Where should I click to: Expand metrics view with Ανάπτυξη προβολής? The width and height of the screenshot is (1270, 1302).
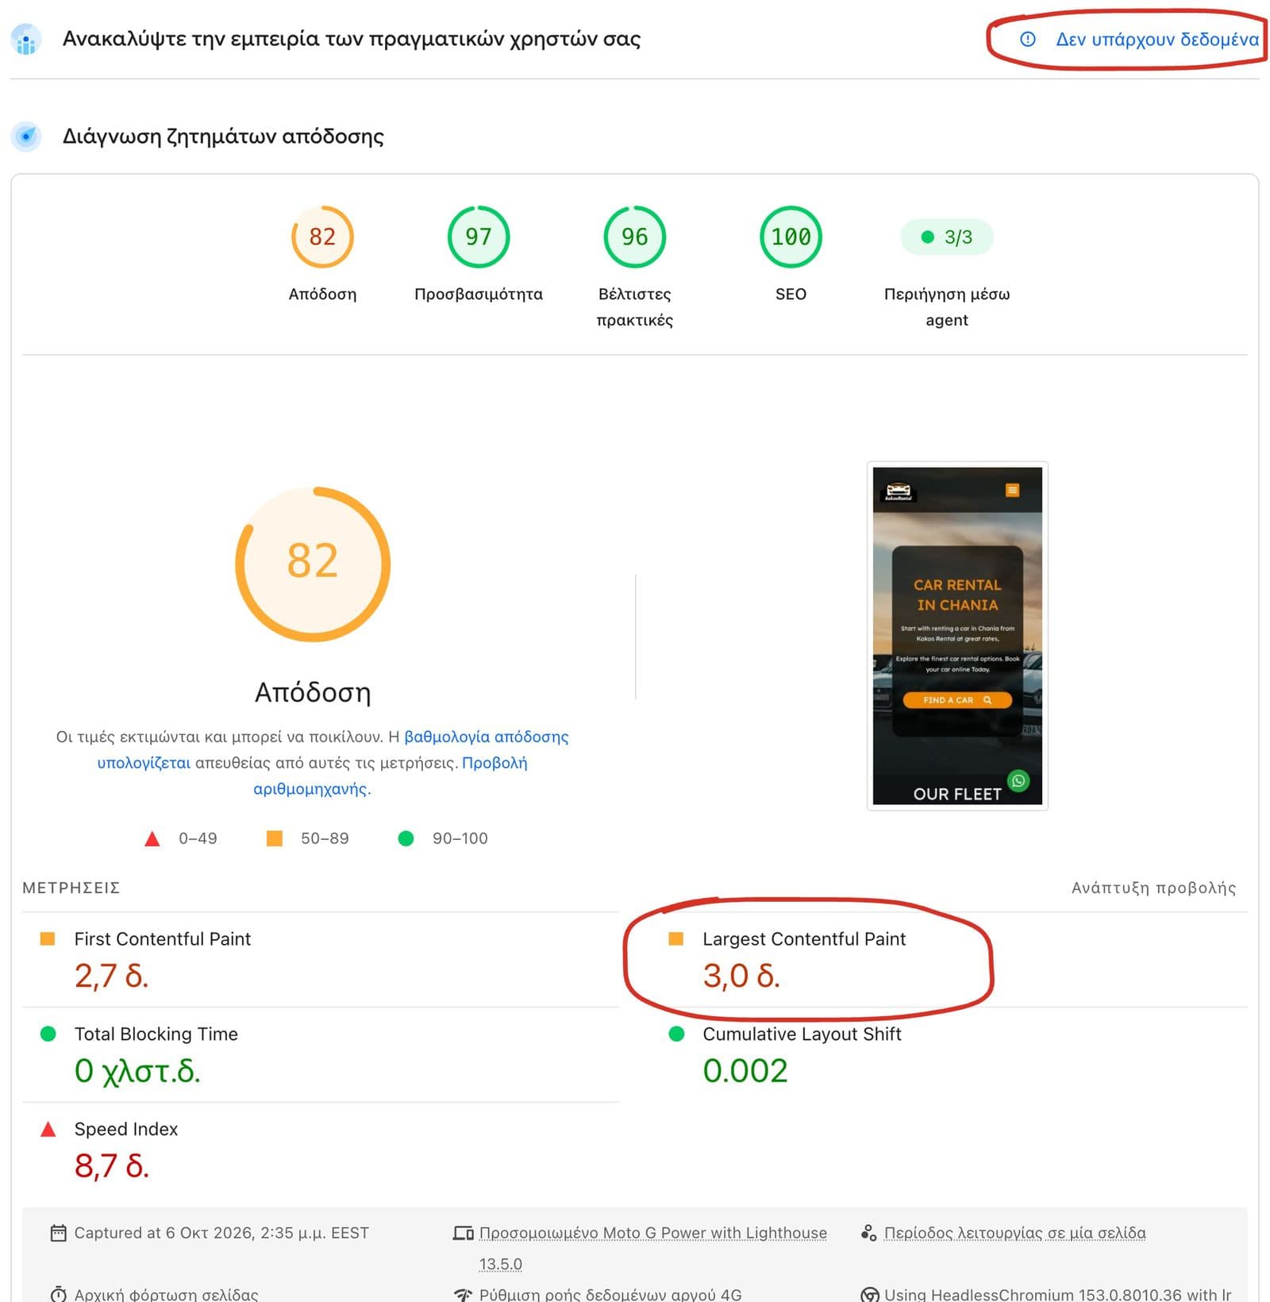(1153, 888)
